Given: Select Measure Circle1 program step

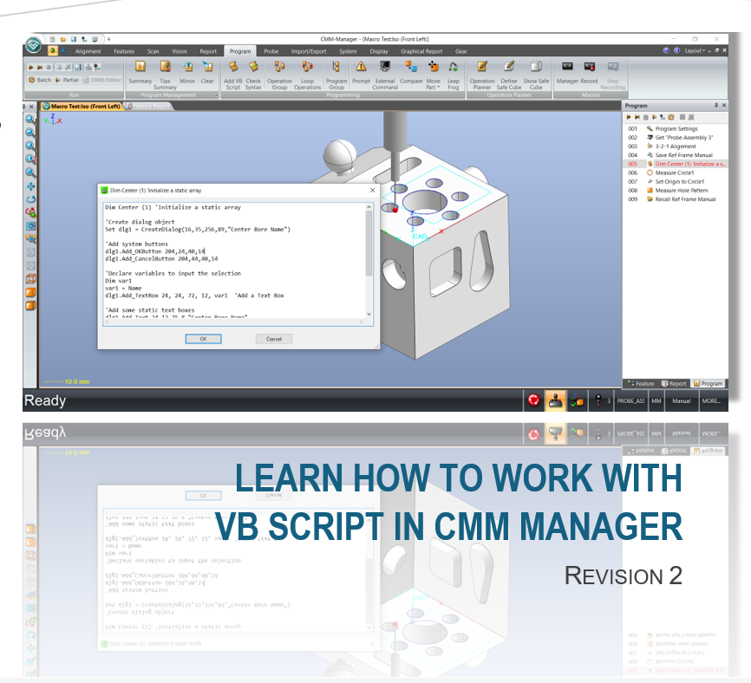Looking at the screenshot, I should pos(676,172).
